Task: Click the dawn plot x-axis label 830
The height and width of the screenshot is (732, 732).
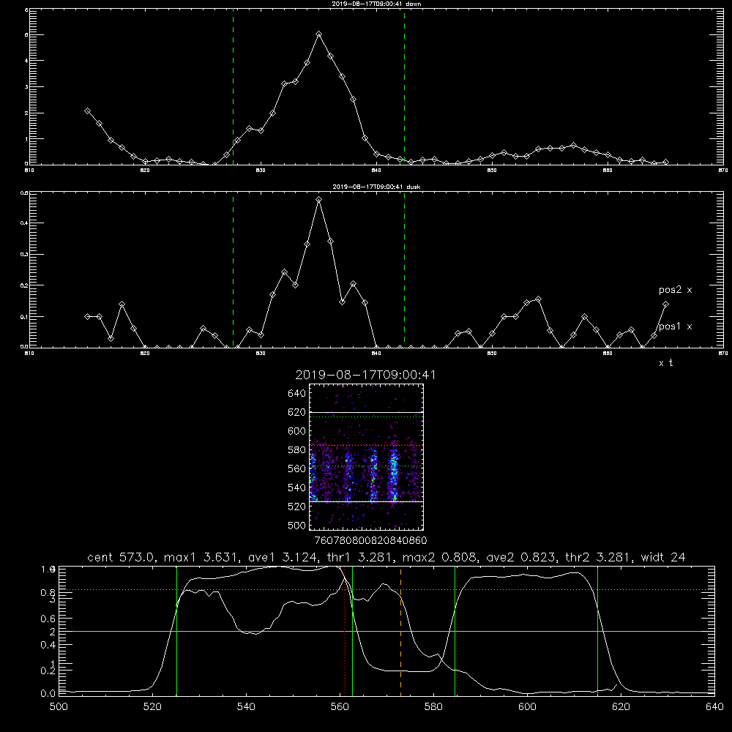Action: 261,170
